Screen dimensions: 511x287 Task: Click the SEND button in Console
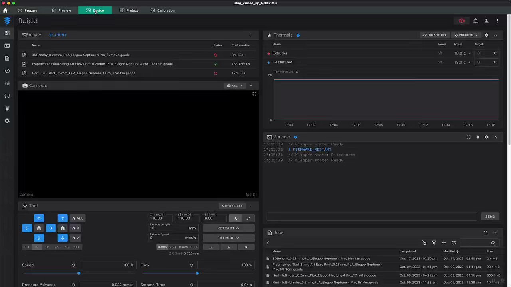click(x=490, y=216)
